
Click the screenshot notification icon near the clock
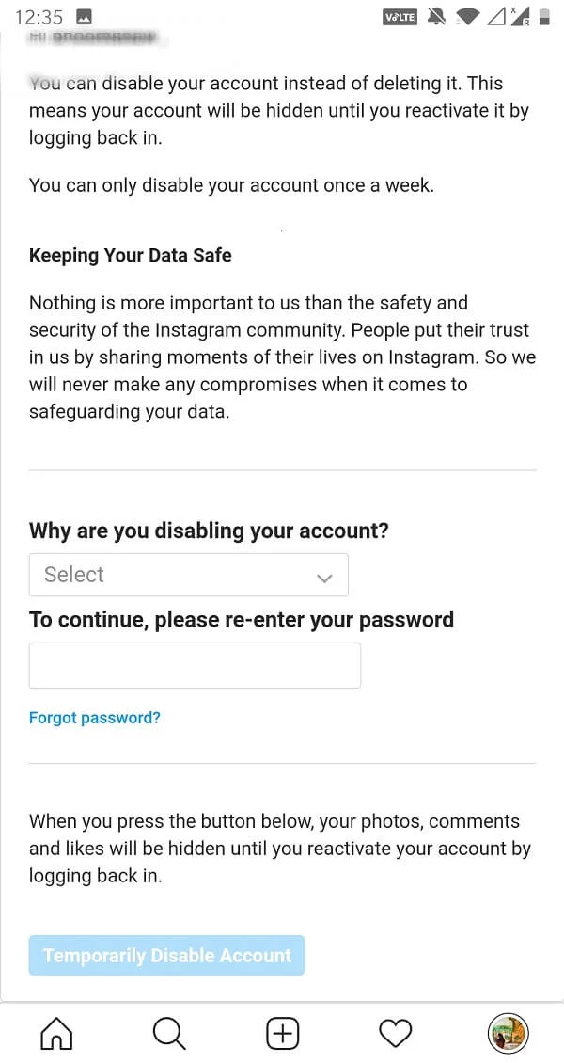(x=85, y=16)
